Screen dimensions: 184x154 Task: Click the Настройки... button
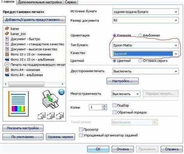[x=122, y=81]
